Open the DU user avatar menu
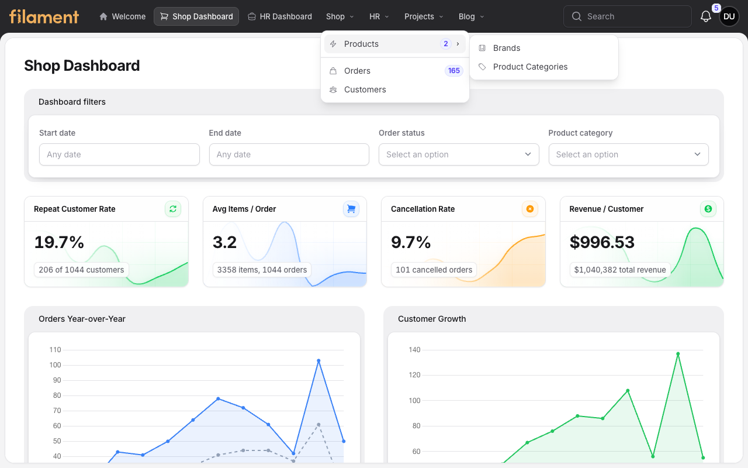The image size is (748, 468). [729, 16]
